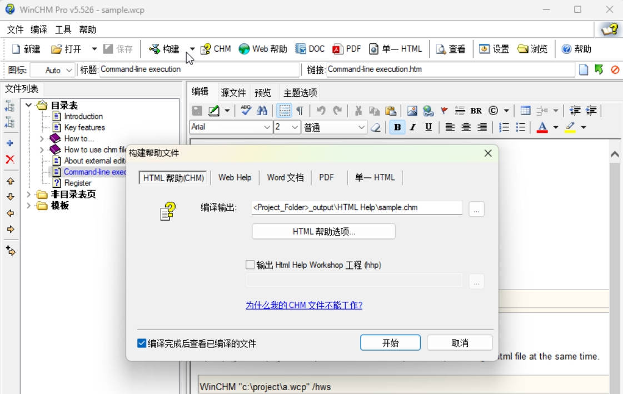Switch to PDF tab in dialog
The image size is (623, 394).
(x=326, y=177)
